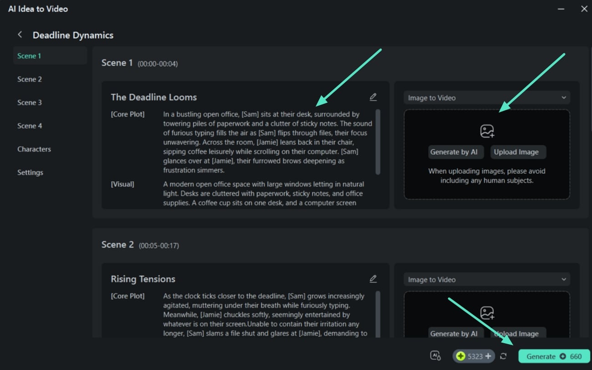Open the AI icon next to the credits counter
592x370 pixels.
click(x=435, y=356)
